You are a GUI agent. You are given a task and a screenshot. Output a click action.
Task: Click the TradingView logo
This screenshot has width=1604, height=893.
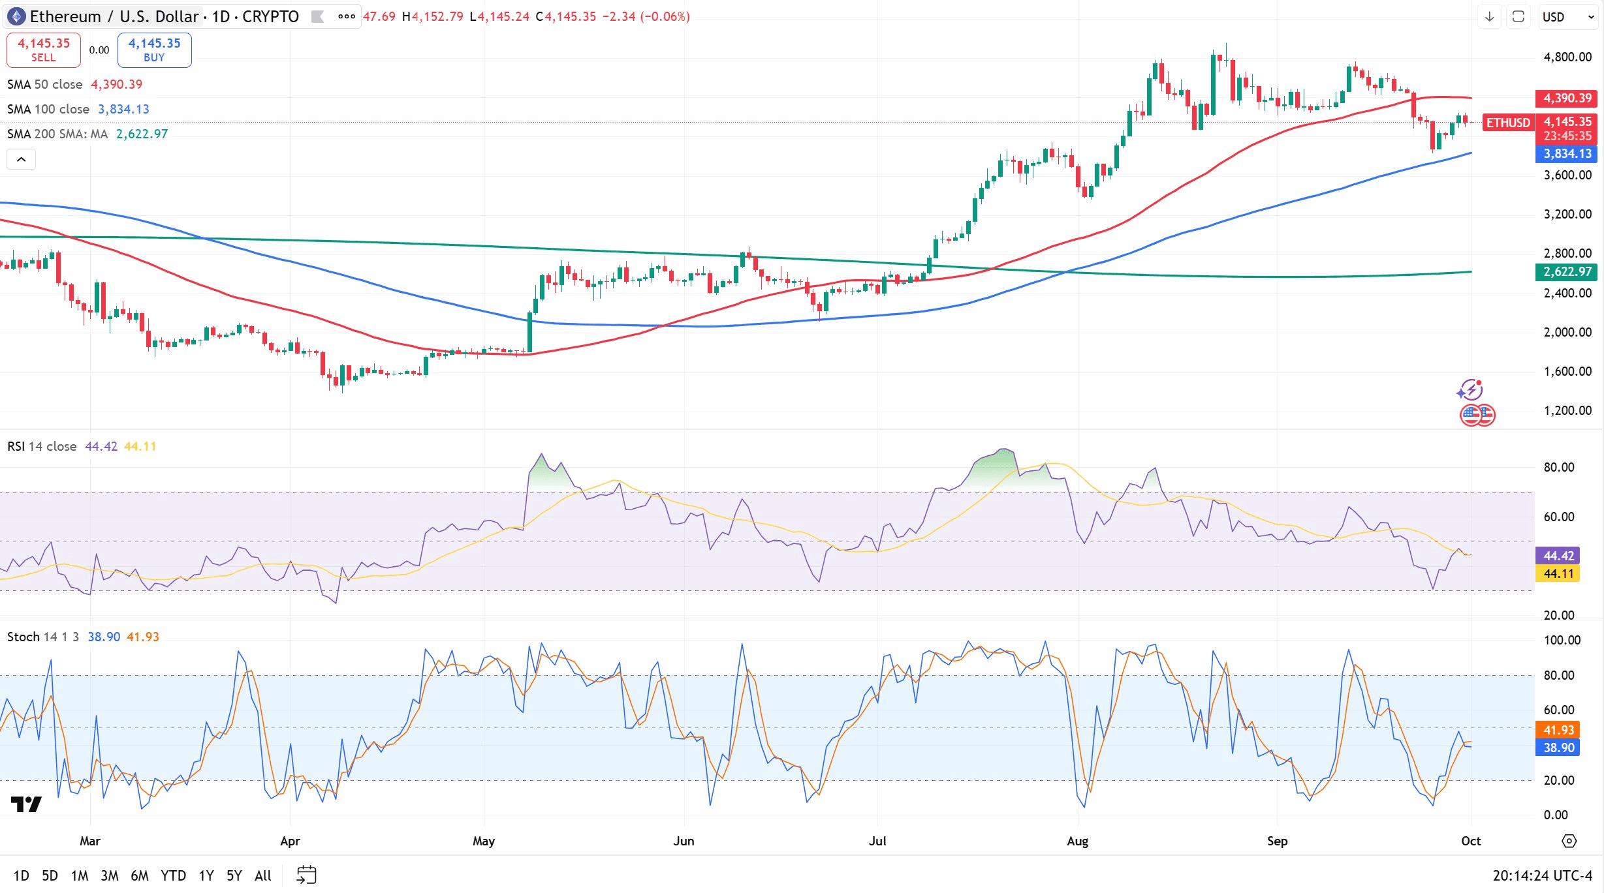pyautogui.click(x=26, y=804)
